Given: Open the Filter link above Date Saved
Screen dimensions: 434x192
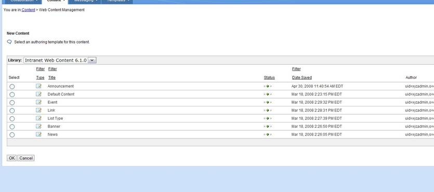Looking at the screenshot, I should pos(296,69).
